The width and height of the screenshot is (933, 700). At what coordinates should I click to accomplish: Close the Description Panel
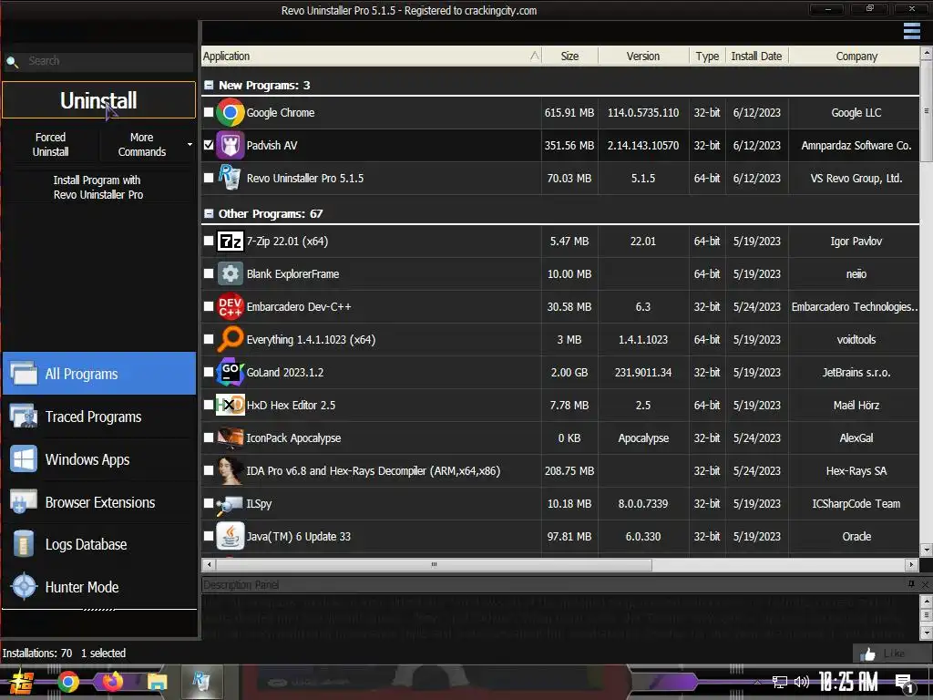[926, 584]
